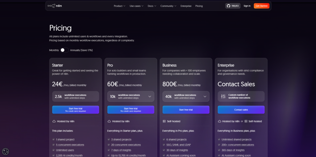Click the Contact sales button for Enterprise
316x157 pixels.
pos(241,110)
